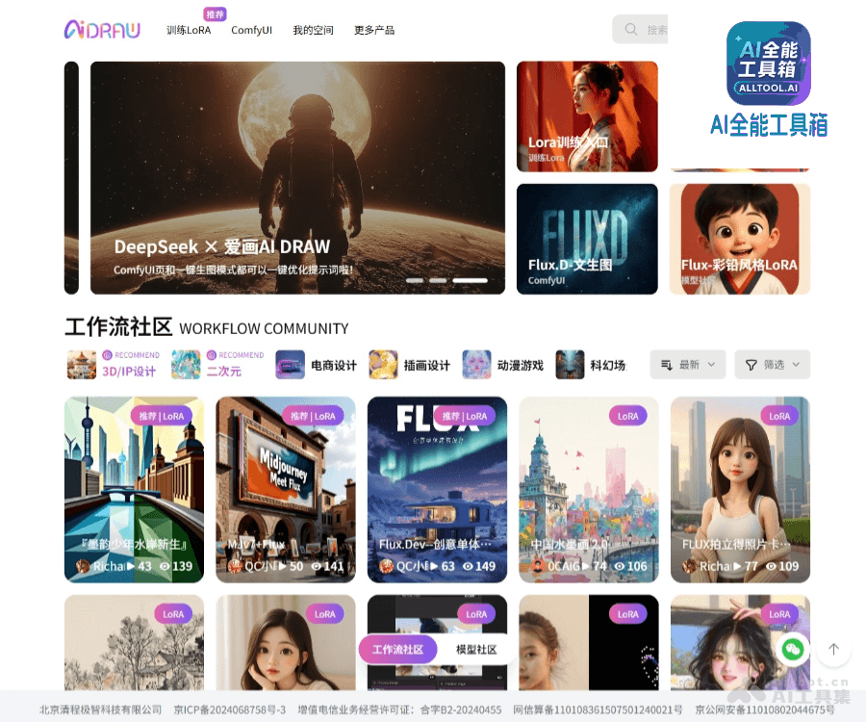Viewport: 866px width, 722px height.
Task: Switch to 模型社区 floating tab
Action: click(476, 650)
